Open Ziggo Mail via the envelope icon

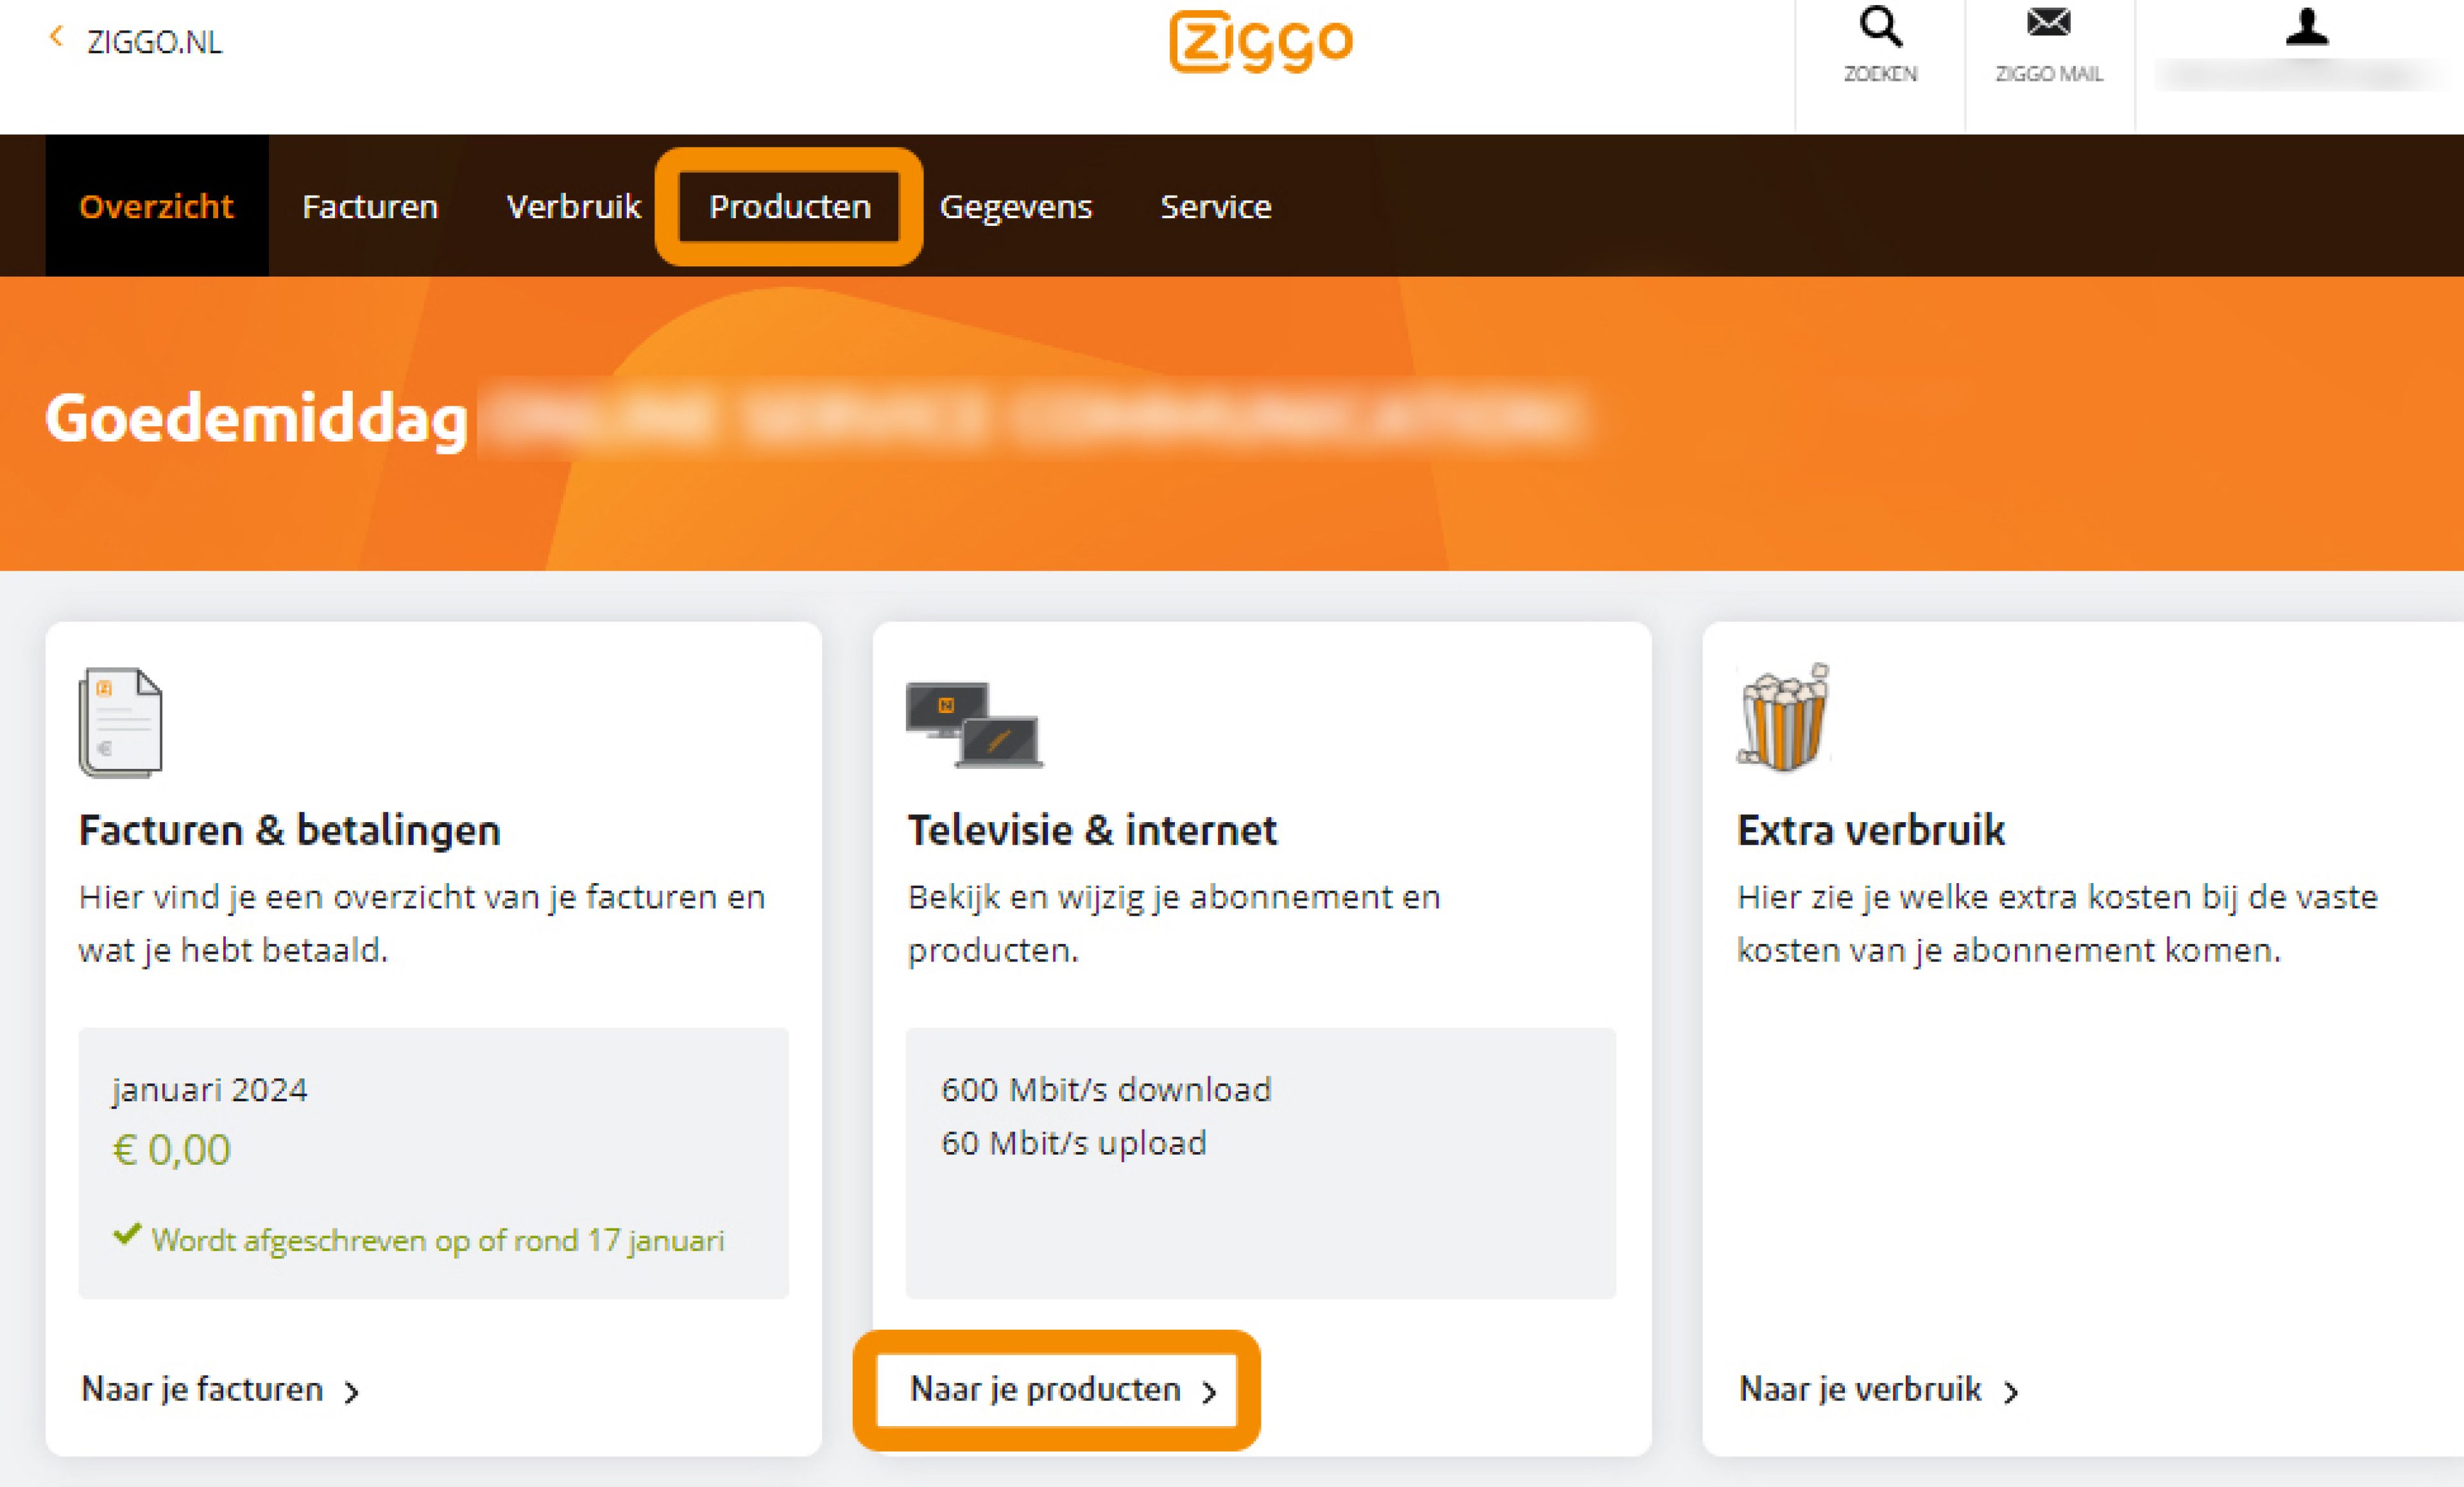coord(2048,25)
